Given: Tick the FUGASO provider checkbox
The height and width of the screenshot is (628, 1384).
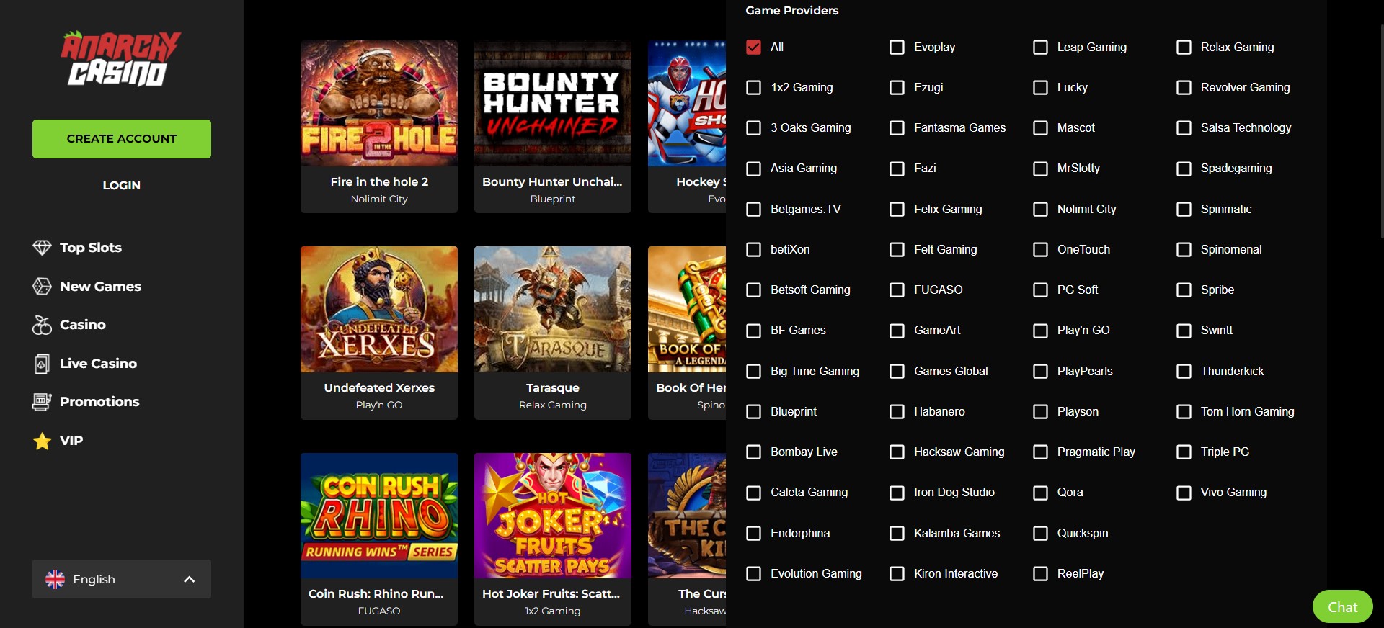Looking at the screenshot, I should pos(897,290).
